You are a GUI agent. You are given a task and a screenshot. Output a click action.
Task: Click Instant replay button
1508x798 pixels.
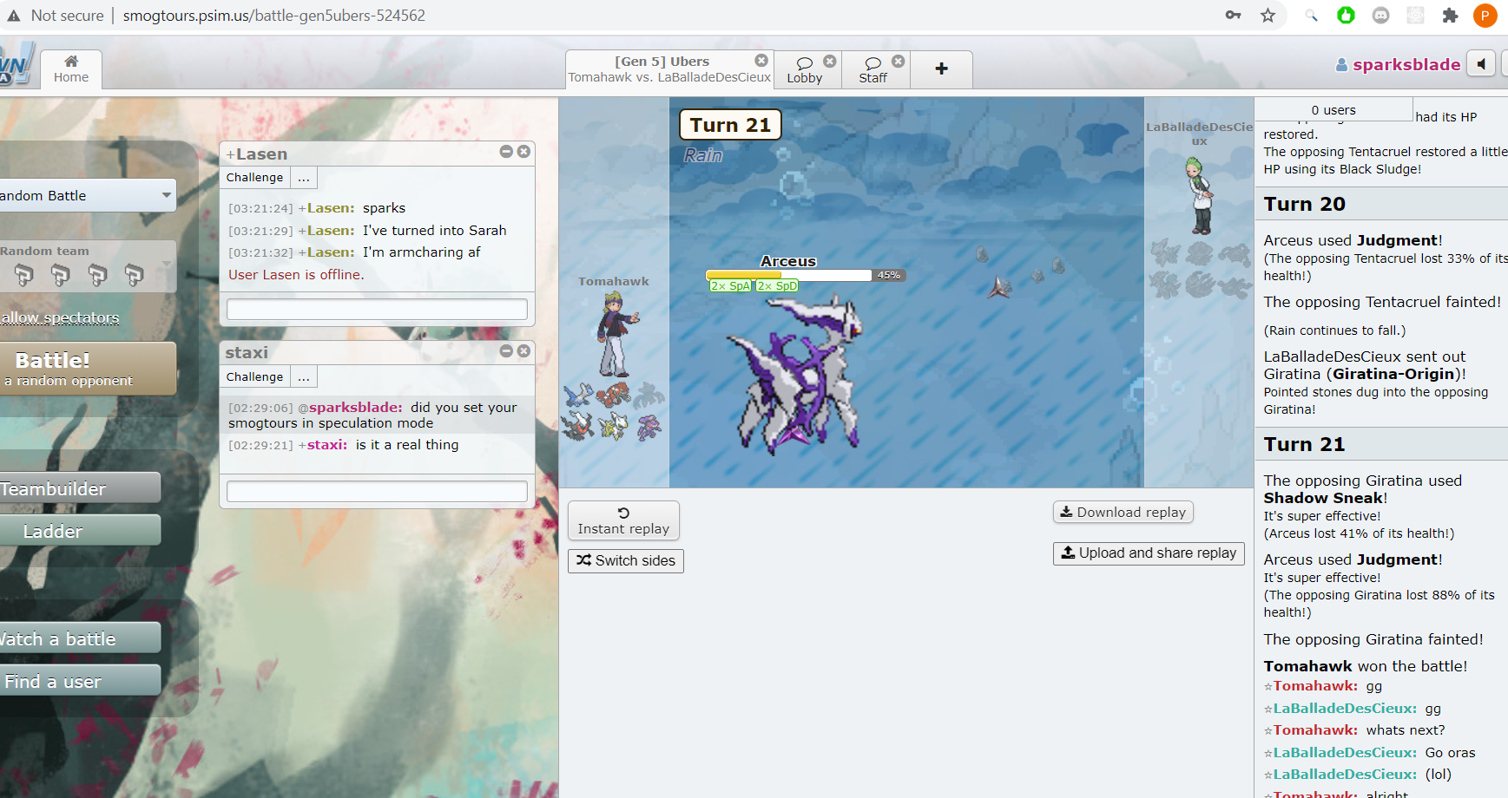623,520
